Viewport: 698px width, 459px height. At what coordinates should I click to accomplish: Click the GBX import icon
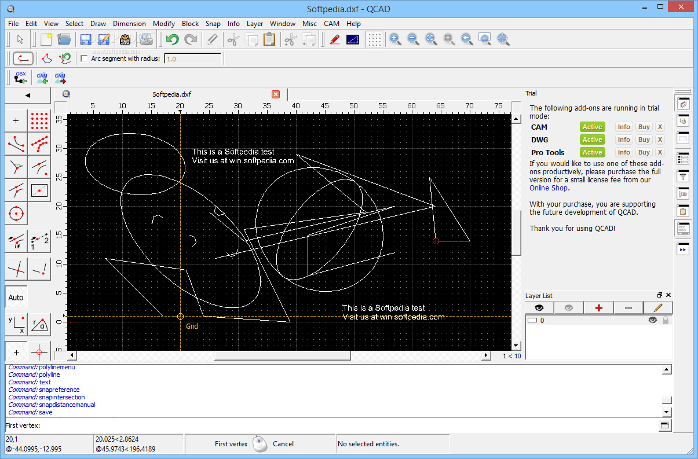(x=20, y=78)
